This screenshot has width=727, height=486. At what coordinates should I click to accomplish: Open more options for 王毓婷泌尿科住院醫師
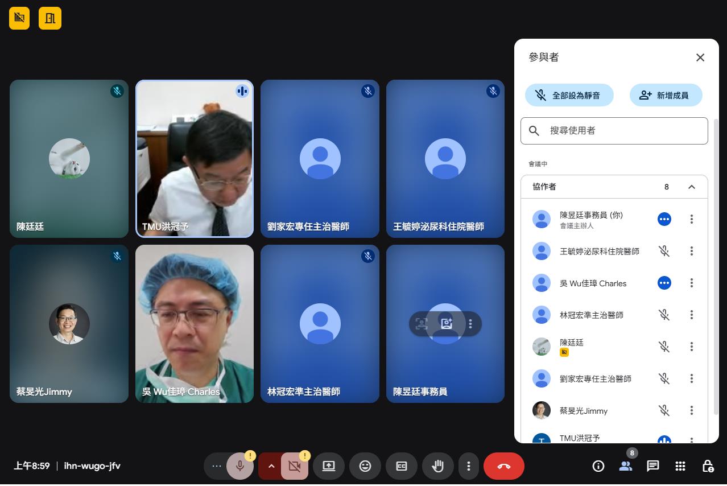(691, 251)
